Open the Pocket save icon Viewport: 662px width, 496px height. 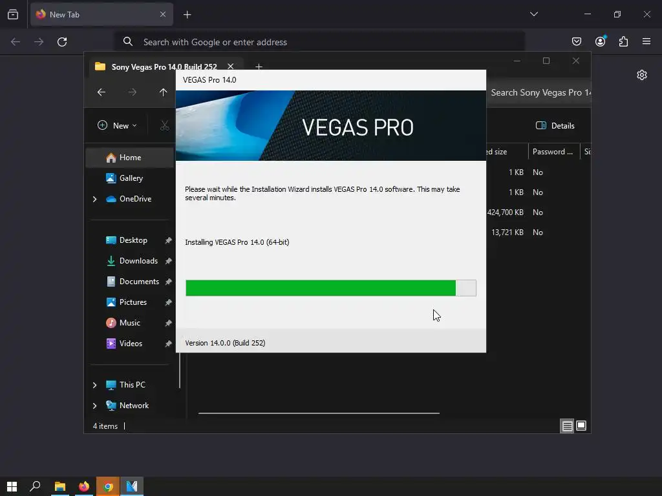coord(576,41)
